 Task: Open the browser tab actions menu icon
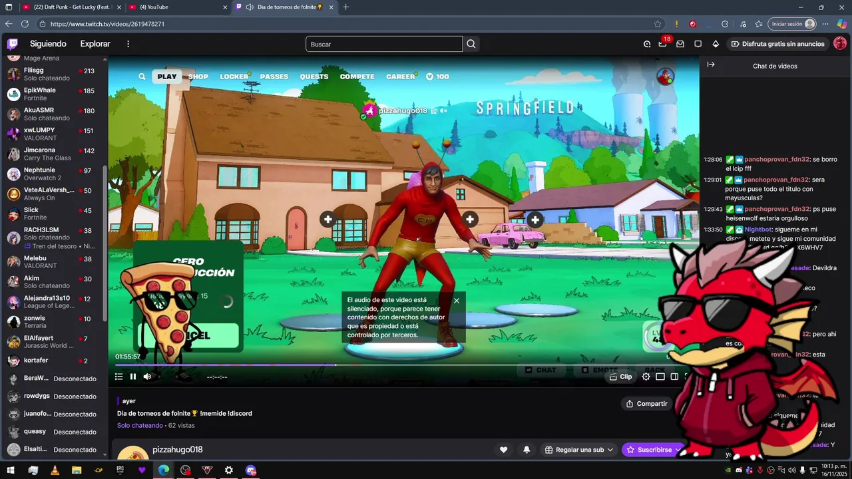9,7
